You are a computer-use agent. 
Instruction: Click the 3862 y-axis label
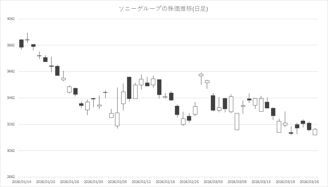click(11, 45)
